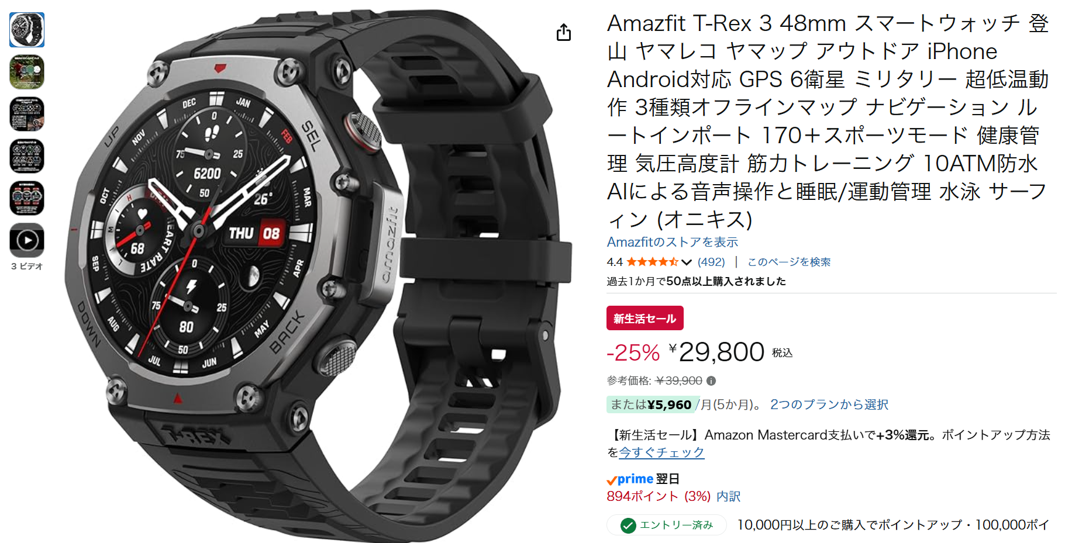Click the green エントリー済み checkmark badge
The image size is (1065, 543).
(666, 525)
